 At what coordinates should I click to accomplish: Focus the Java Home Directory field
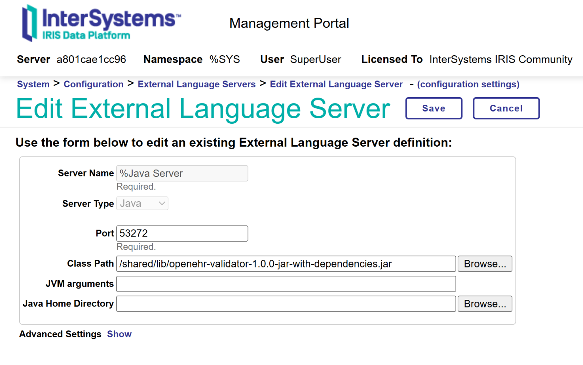tap(286, 304)
